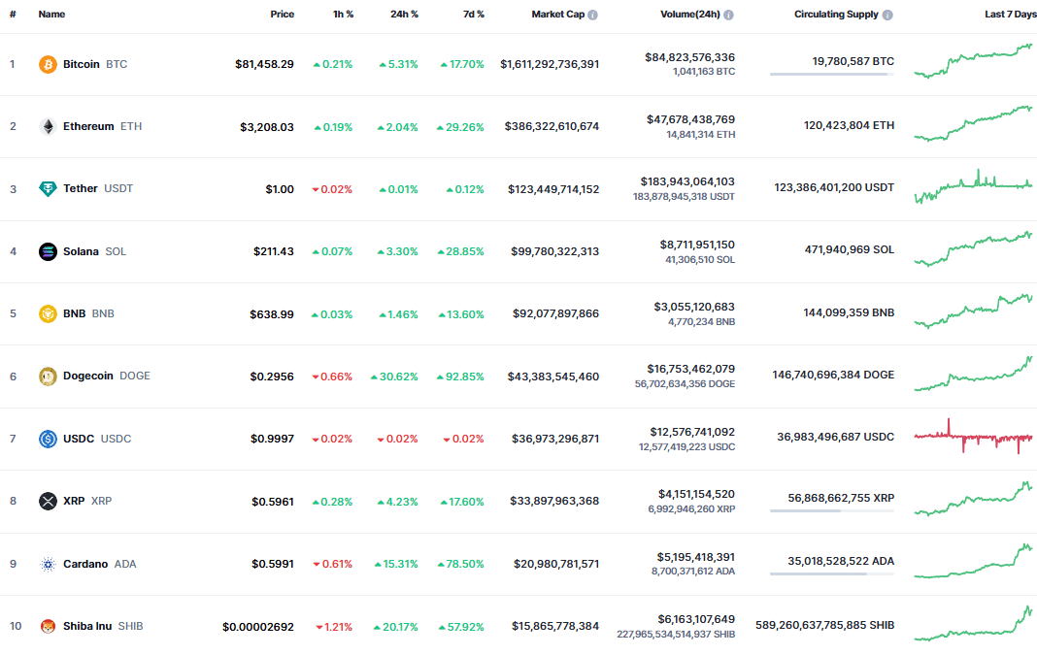Sort by the 24h % column header
Screen dimensions: 1037x655
coord(404,14)
